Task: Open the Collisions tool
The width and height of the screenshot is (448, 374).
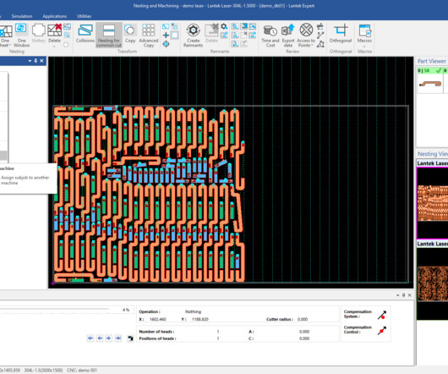Action: (85, 34)
